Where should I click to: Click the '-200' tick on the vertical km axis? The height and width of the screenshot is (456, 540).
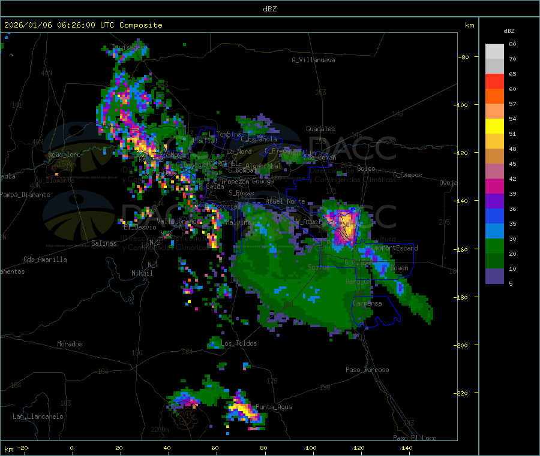(x=461, y=346)
